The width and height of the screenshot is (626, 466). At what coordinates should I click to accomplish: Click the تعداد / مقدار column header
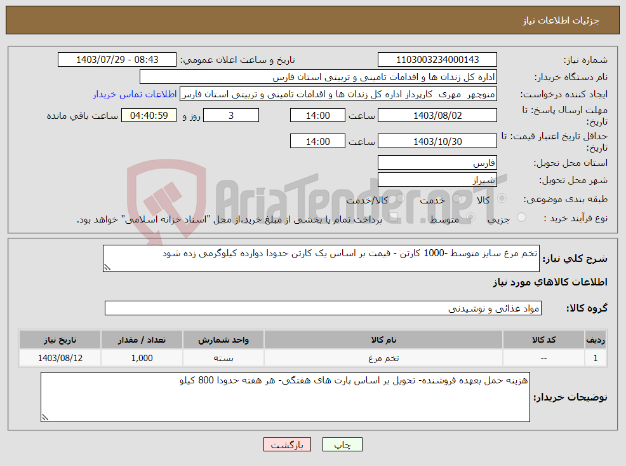(x=142, y=339)
